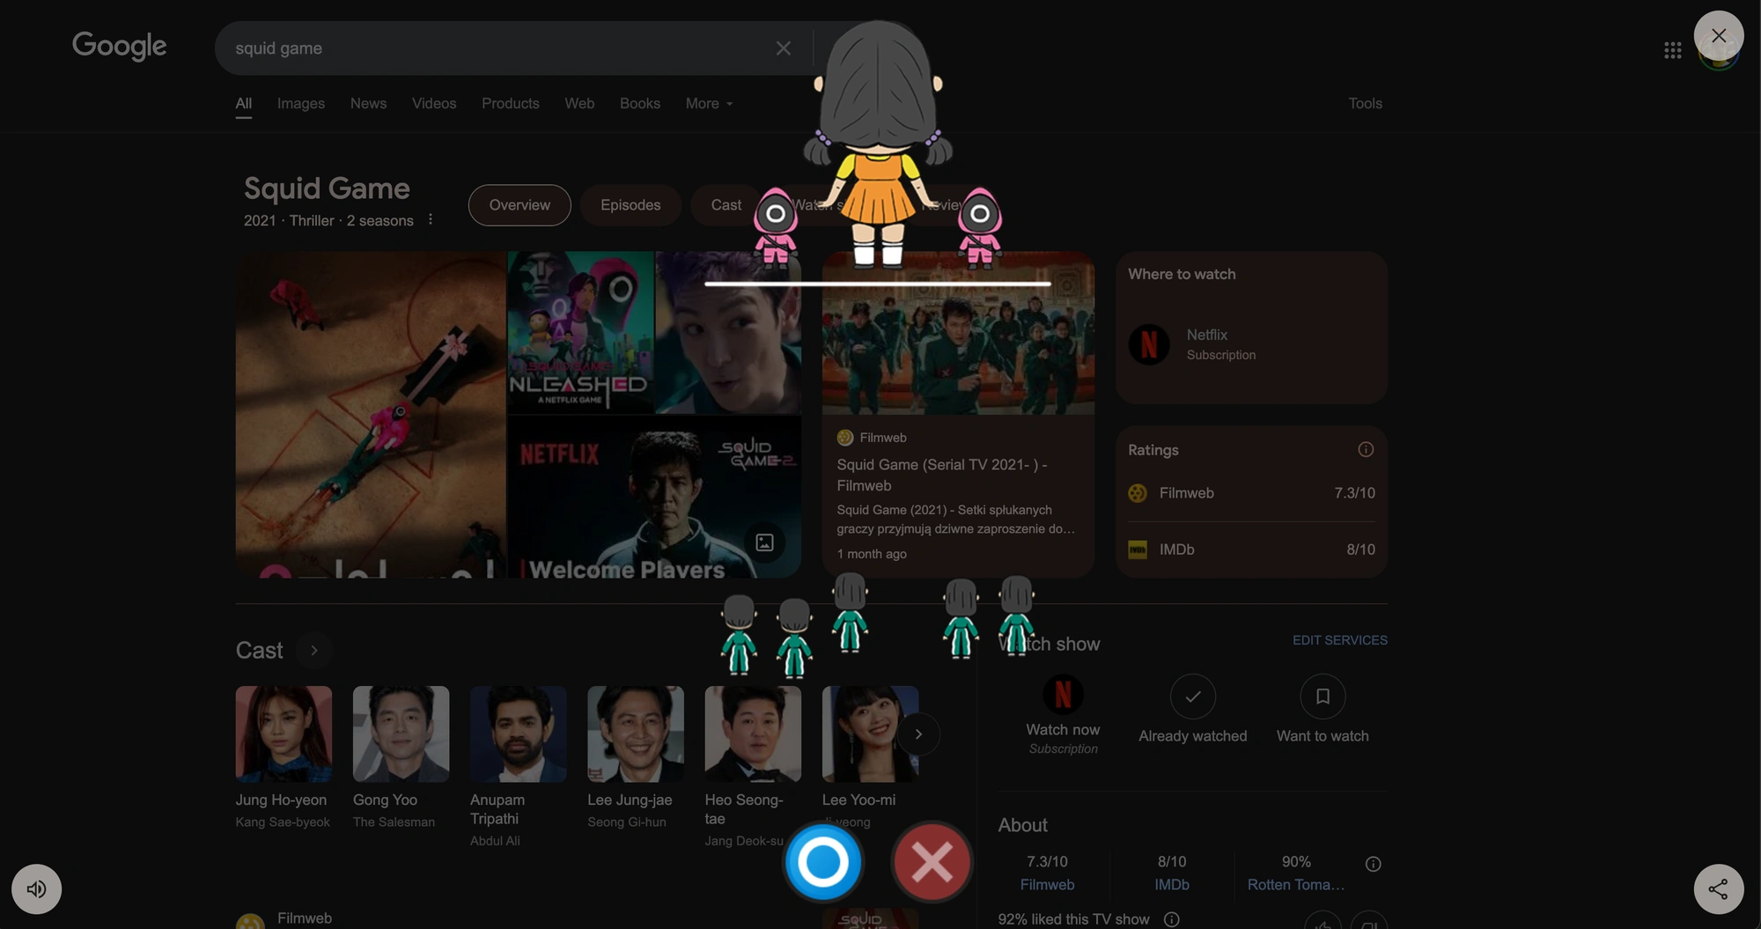Open the Google apps grid
The width and height of the screenshot is (1761, 929).
click(1673, 50)
